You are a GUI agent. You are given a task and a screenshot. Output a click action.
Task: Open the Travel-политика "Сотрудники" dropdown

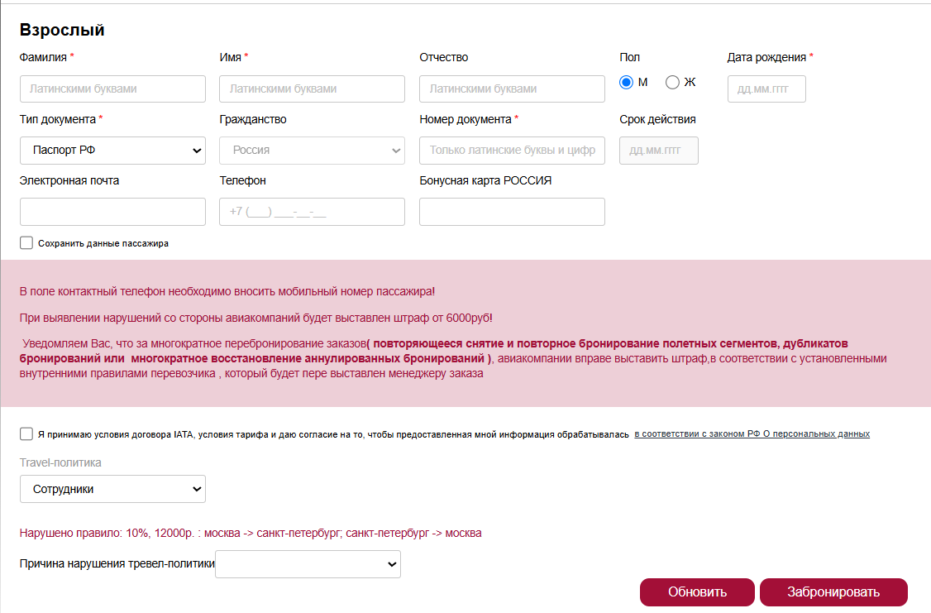point(112,489)
